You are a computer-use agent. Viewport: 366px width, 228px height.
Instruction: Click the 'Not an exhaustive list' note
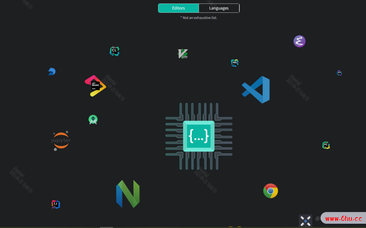coord(199,18)
